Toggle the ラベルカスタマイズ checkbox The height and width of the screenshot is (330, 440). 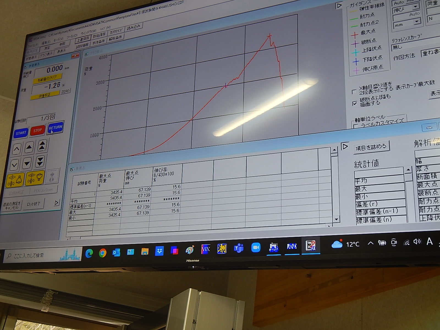356,126
